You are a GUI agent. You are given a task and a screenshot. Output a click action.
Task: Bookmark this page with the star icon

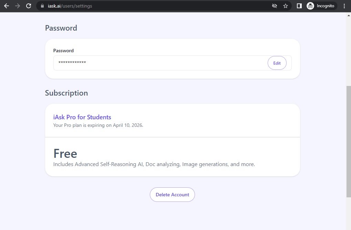tap(286, 6)
